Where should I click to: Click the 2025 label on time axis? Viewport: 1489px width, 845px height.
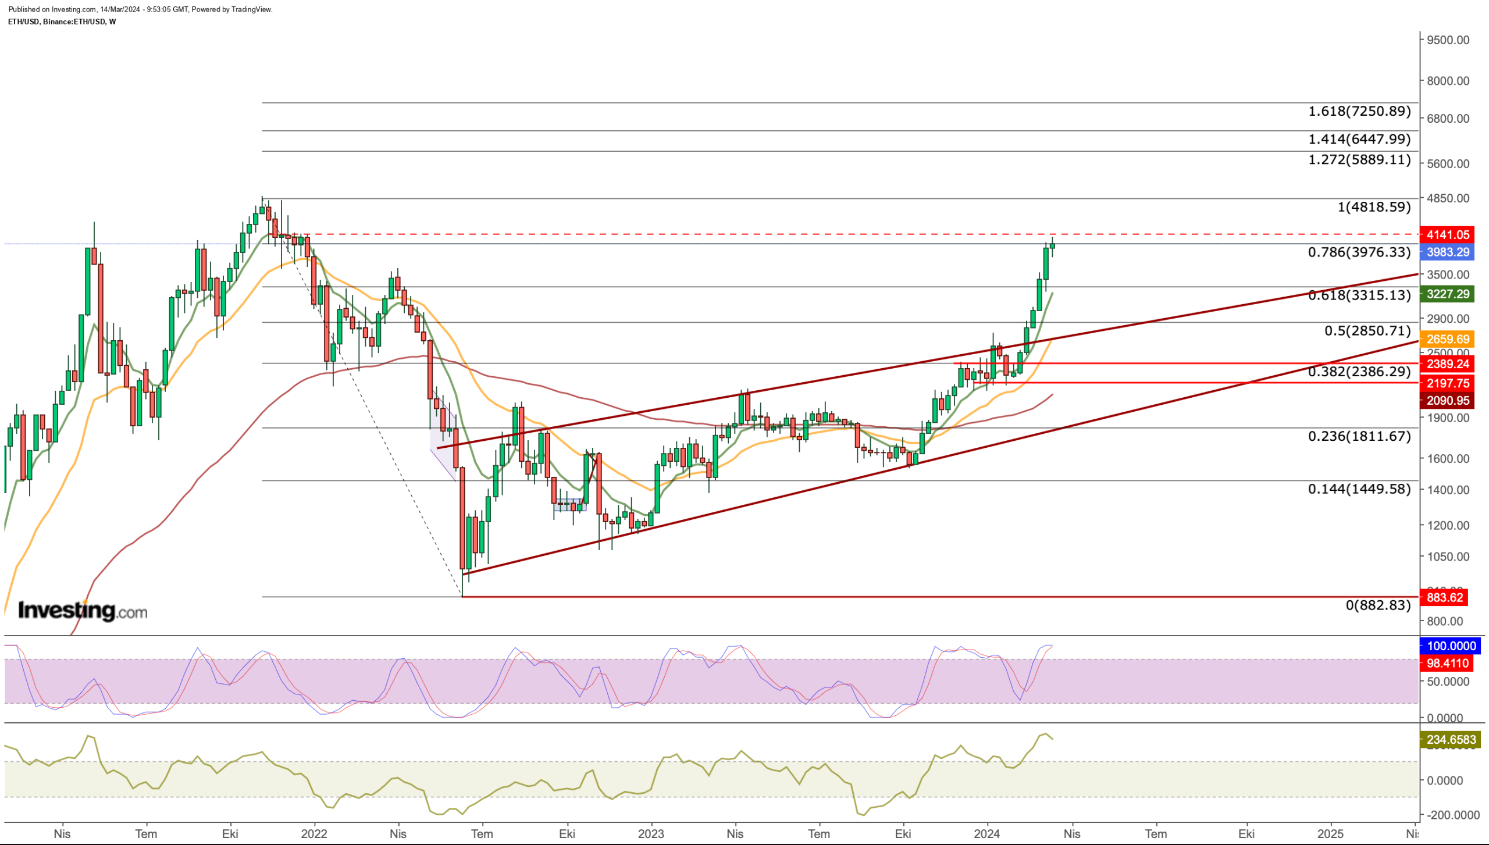tap(1330, 834)
